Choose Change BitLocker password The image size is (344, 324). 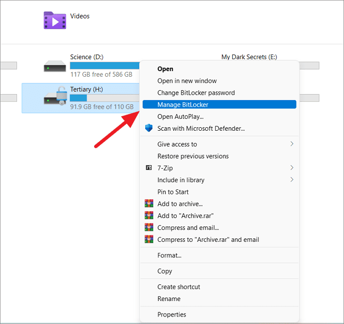(219, 93)
